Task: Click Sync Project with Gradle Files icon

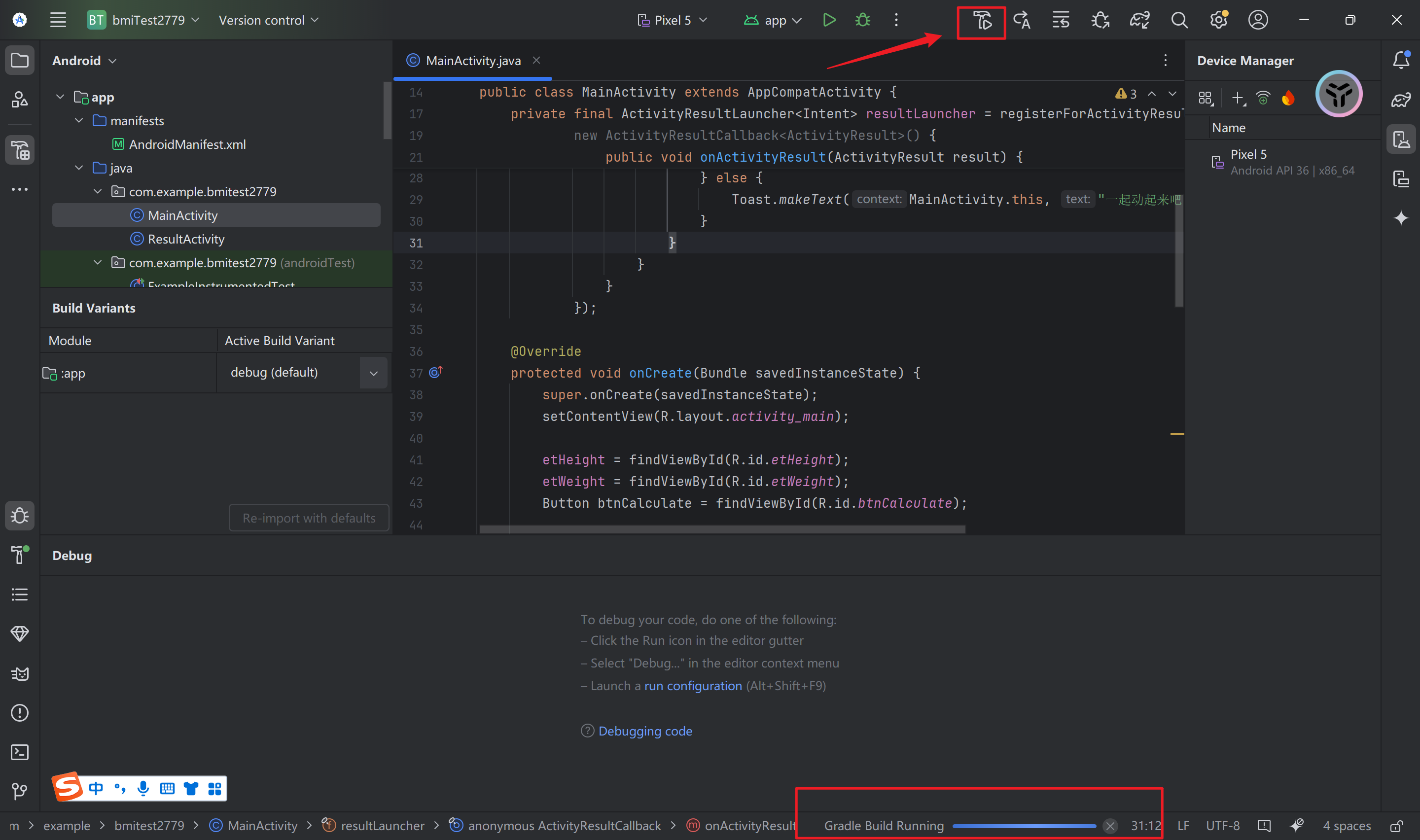Action: coord(1139,20)
